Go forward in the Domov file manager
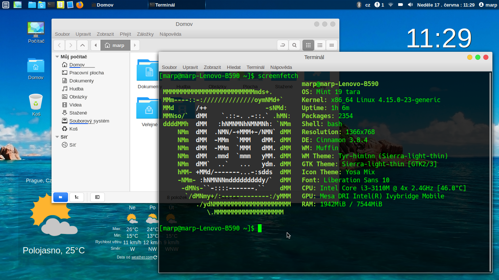Viewport: 499px width, 280px height. click(x=71, y=45)
